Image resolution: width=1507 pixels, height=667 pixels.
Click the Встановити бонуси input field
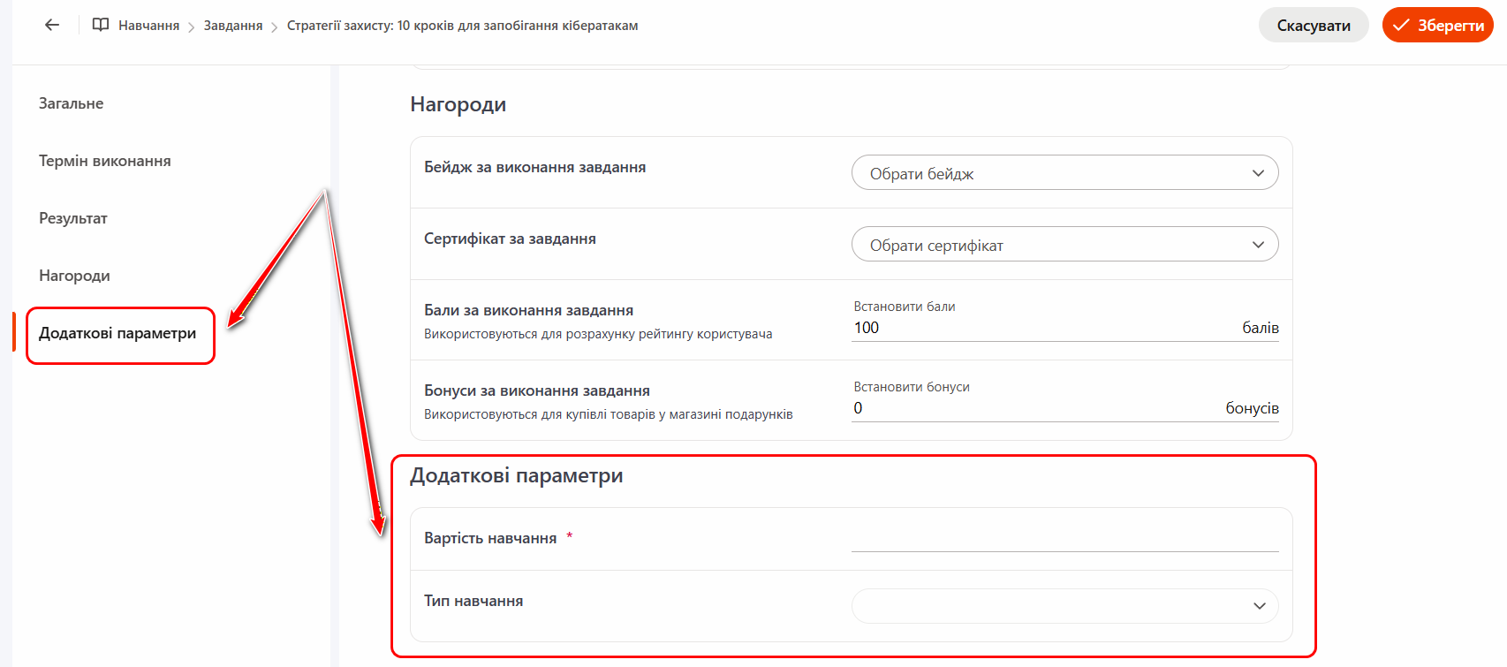[x=1034, y=408]
